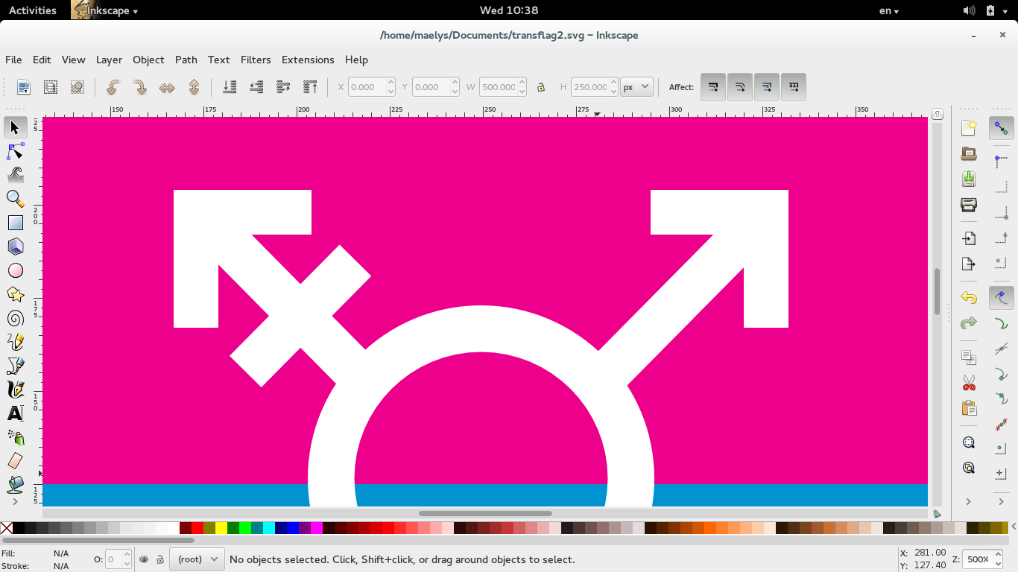Viewport: 1018px width, 572px height.
Task: Open the File menu
Action: [13, 60]
